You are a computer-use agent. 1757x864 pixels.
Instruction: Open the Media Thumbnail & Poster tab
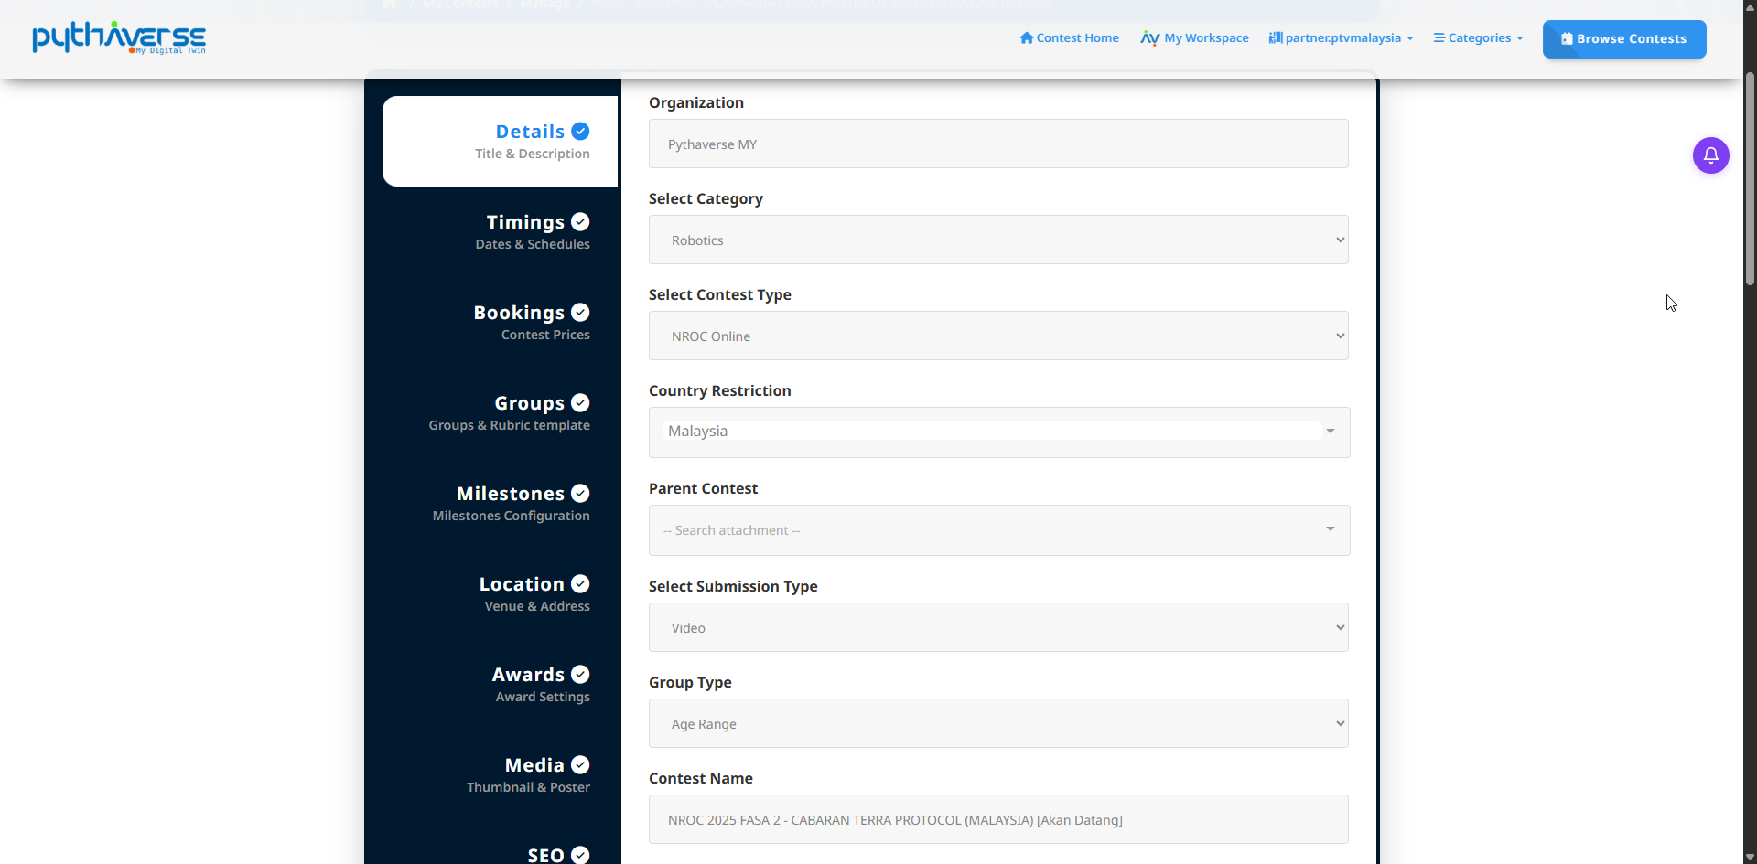point(500,774)
